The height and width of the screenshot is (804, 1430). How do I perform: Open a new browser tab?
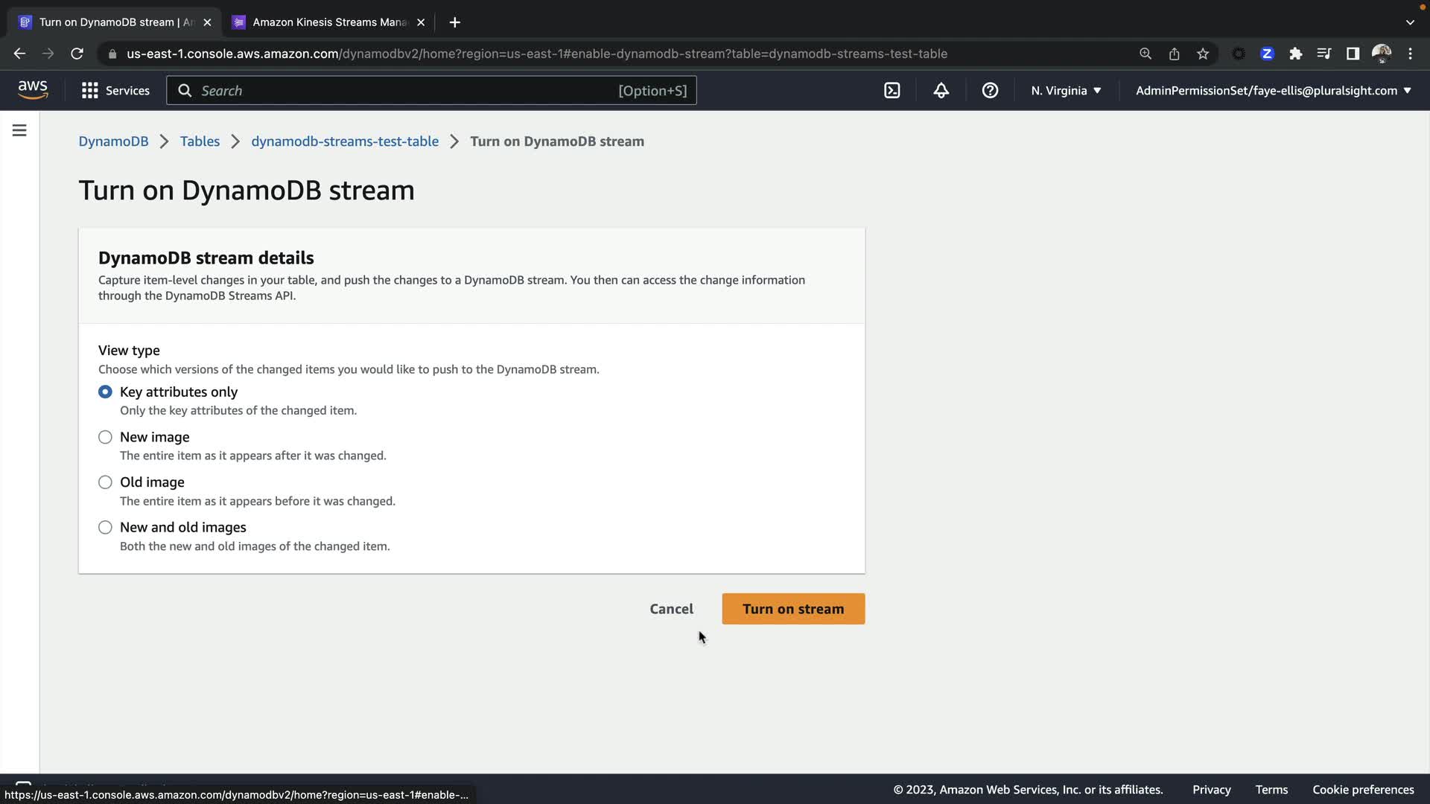tap(455, 22)
